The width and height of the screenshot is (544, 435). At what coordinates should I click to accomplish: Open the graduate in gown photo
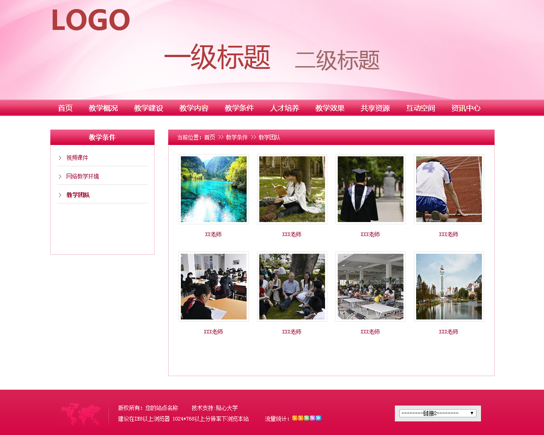coord(370,189)
